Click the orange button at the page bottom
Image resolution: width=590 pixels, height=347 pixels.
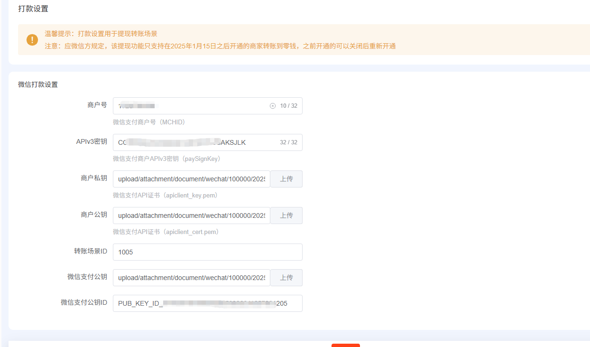[345, 345]
